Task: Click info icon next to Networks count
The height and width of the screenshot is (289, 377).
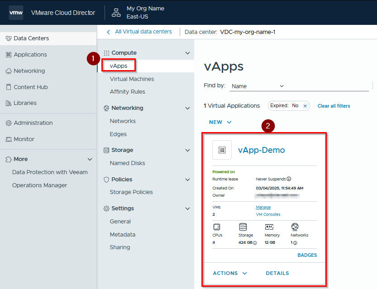Action: (295, 243)
